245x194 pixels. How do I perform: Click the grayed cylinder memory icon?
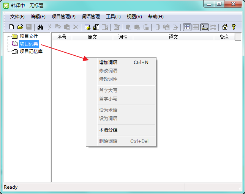[158, 27]
